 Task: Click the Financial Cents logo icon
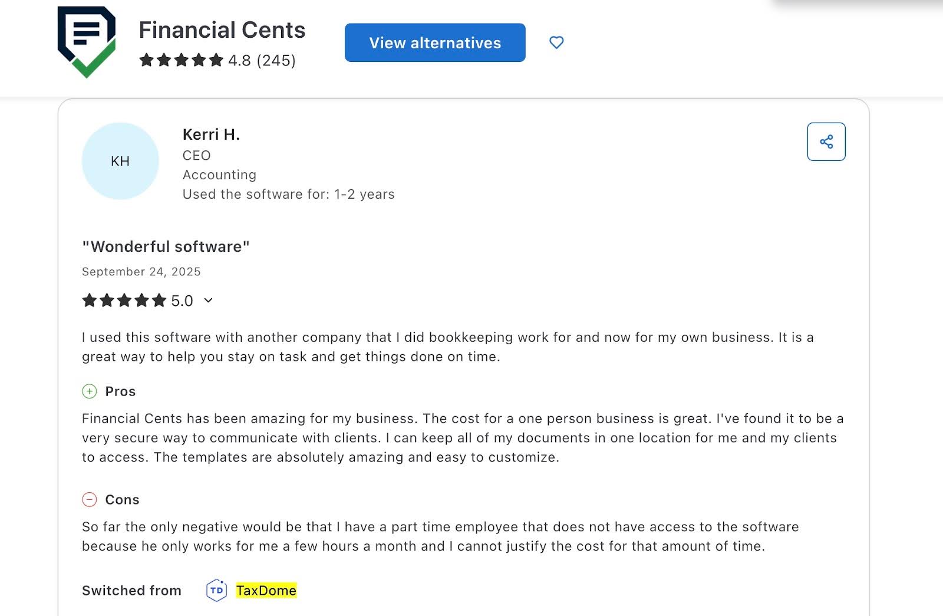tap(86, 41)
